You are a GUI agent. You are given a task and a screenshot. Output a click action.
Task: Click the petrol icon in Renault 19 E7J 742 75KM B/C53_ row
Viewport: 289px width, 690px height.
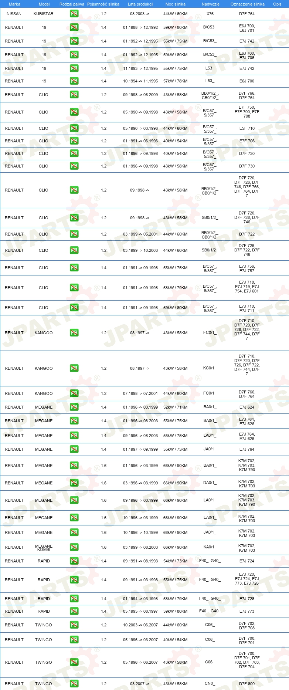coord(74,41)
